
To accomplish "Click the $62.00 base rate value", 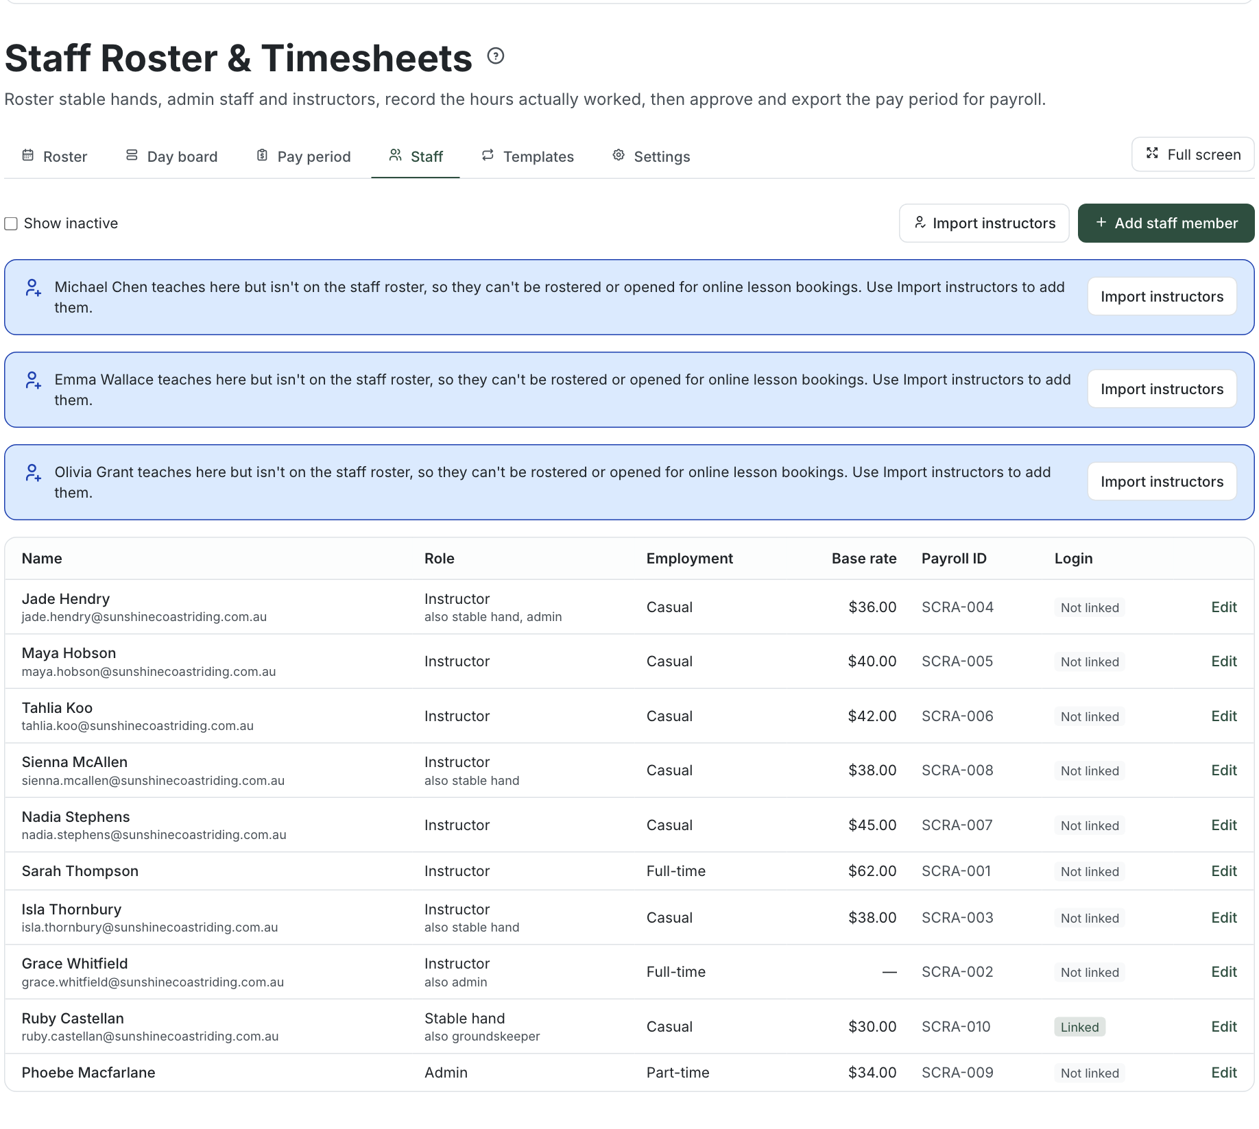I will click(x=872, y=871).
